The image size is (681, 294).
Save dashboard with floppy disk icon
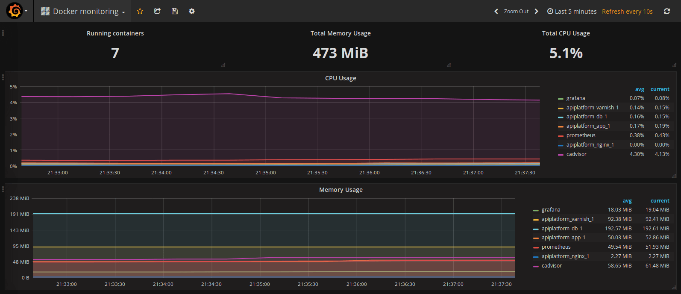[174, 11]
